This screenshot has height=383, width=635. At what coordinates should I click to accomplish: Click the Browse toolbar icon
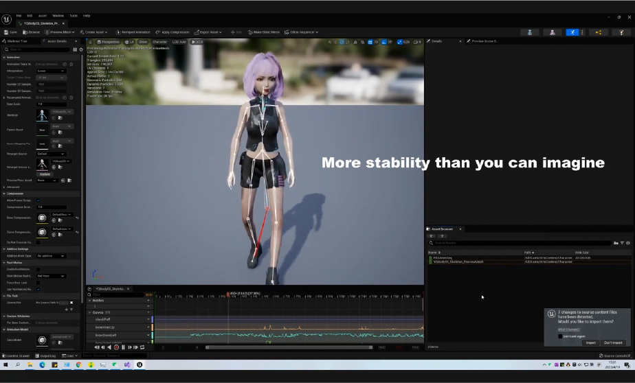click(32, 32)
